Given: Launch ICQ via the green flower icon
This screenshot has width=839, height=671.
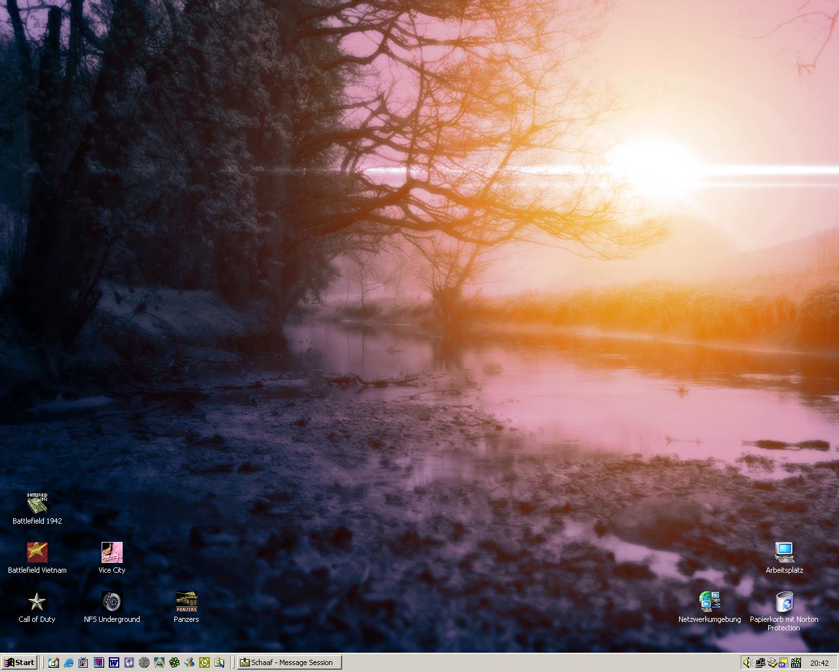Looking at the screenshot, I should coord(174,662).
